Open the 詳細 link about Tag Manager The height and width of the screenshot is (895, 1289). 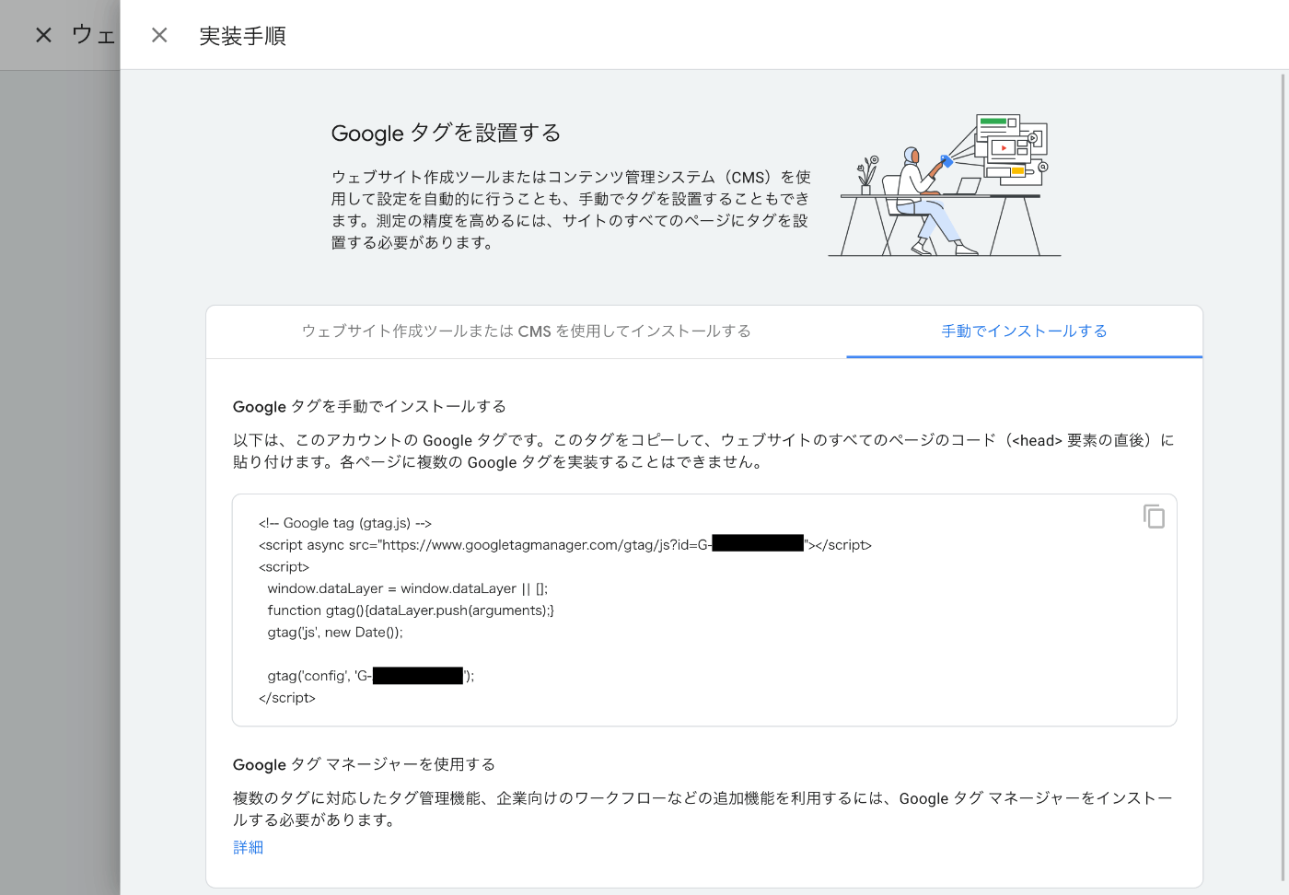249,847
